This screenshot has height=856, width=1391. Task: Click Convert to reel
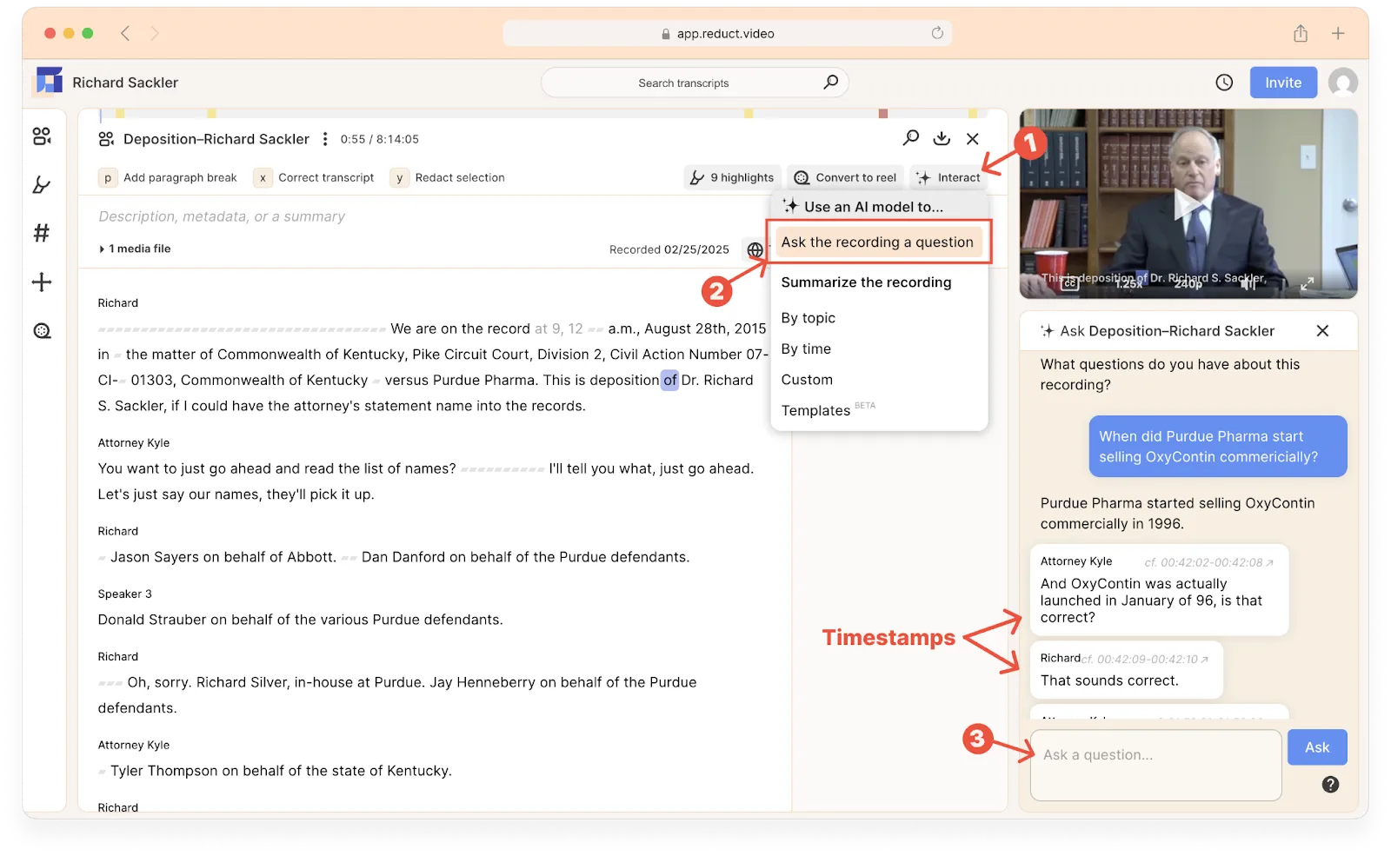pos(845,177)
